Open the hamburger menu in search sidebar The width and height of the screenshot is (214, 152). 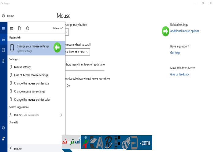[x=3, y=28]
